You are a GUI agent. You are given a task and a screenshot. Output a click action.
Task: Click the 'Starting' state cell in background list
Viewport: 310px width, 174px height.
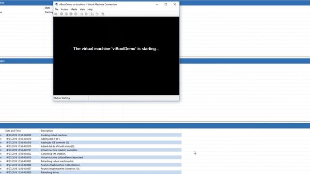pos(49,12)
